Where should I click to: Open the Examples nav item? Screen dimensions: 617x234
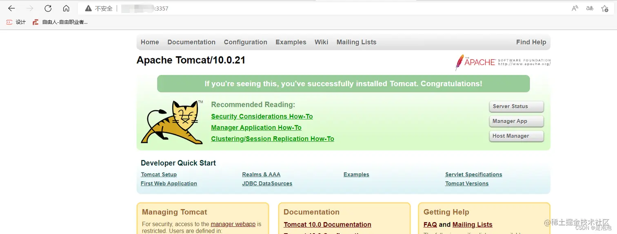pos(291,42)
